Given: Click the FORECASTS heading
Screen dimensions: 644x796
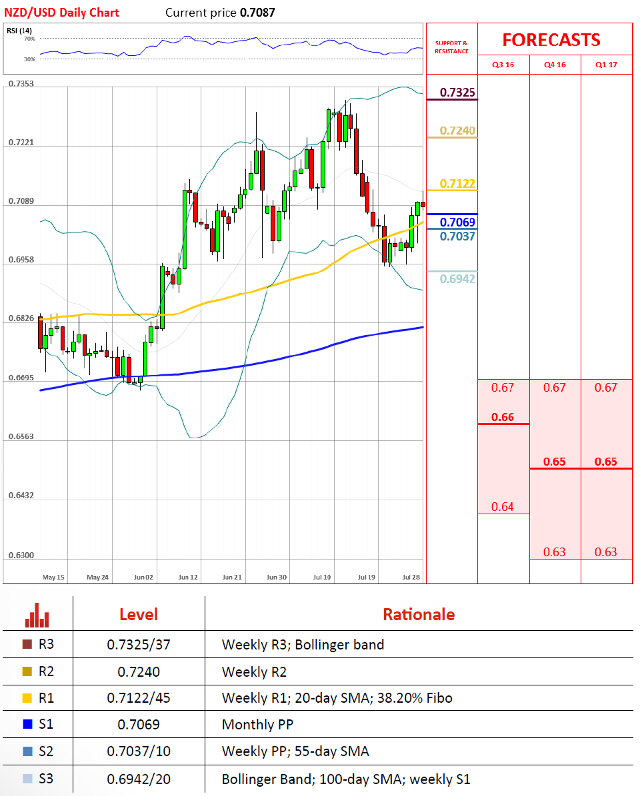Looking at the screenshot, I should pos(551,39).
